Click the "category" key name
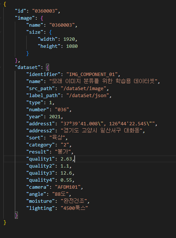The height and width of the screenshot is (238, 176). [40, 145]
